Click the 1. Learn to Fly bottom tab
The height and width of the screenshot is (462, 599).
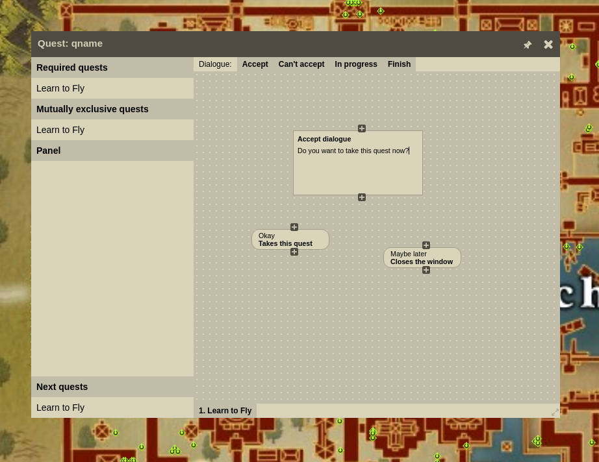[225, 411]
